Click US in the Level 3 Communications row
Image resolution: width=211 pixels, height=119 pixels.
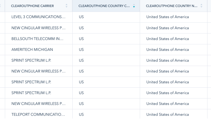coord(81,17)
